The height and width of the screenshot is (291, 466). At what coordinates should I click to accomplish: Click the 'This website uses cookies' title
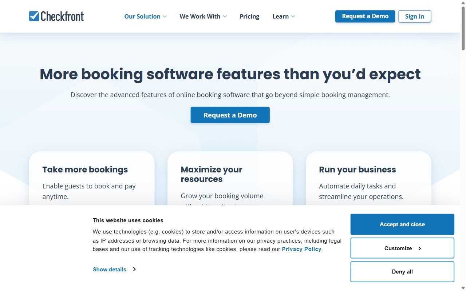(128, 220)
